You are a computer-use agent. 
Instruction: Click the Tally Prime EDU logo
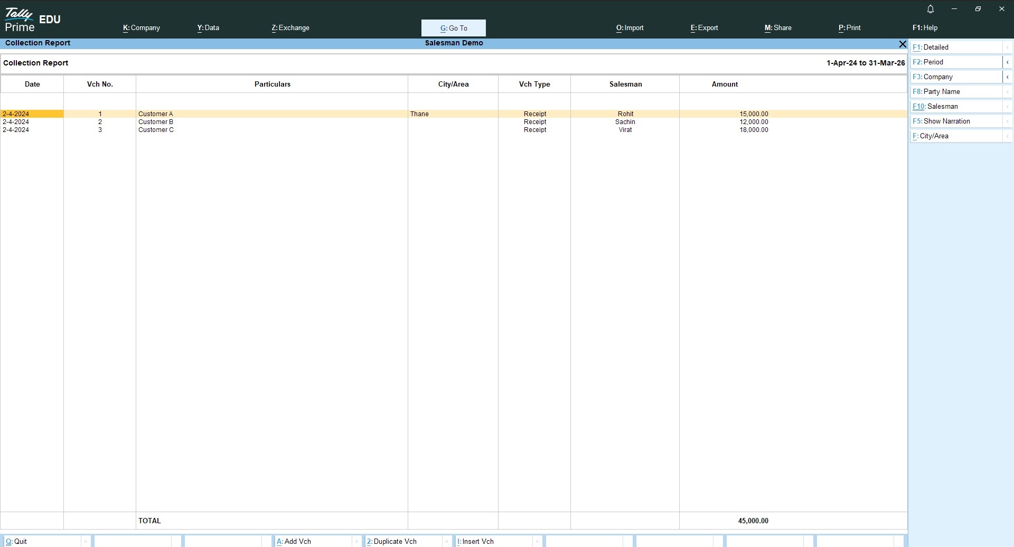point(33,20)
